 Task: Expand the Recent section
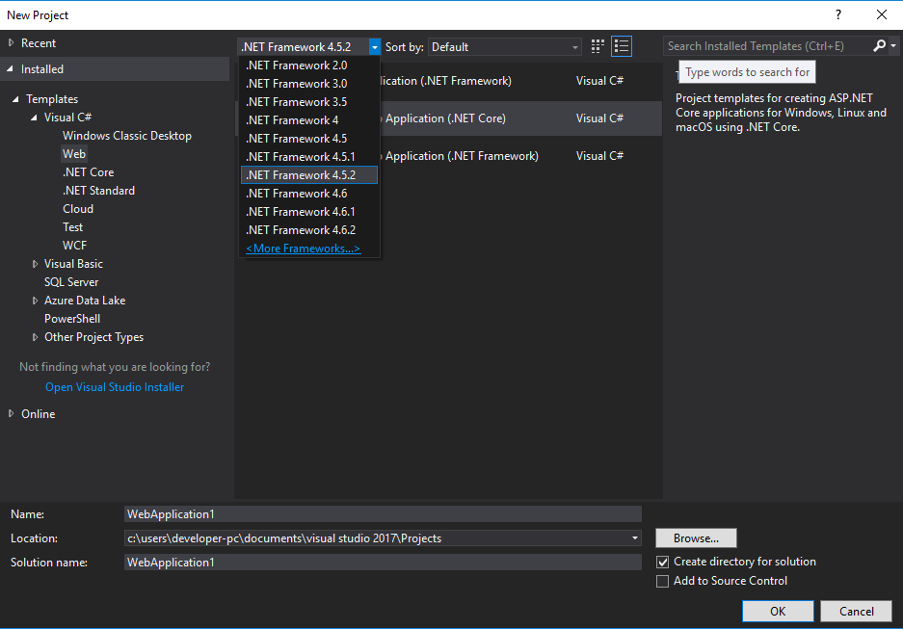click(11, 42)
